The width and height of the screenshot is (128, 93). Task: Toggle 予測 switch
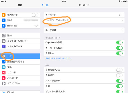click(119, 86)
